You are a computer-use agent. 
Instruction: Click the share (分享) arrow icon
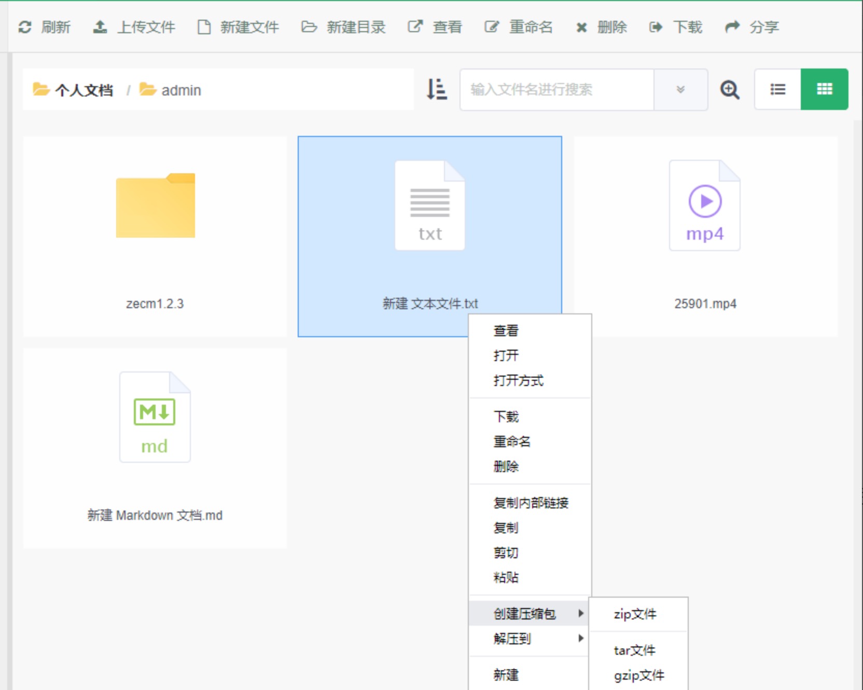point(732,27)
